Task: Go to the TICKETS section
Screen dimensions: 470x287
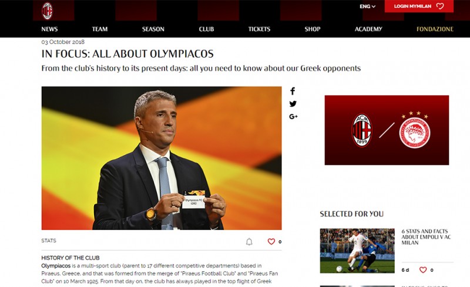Action: tap(259, 29)
